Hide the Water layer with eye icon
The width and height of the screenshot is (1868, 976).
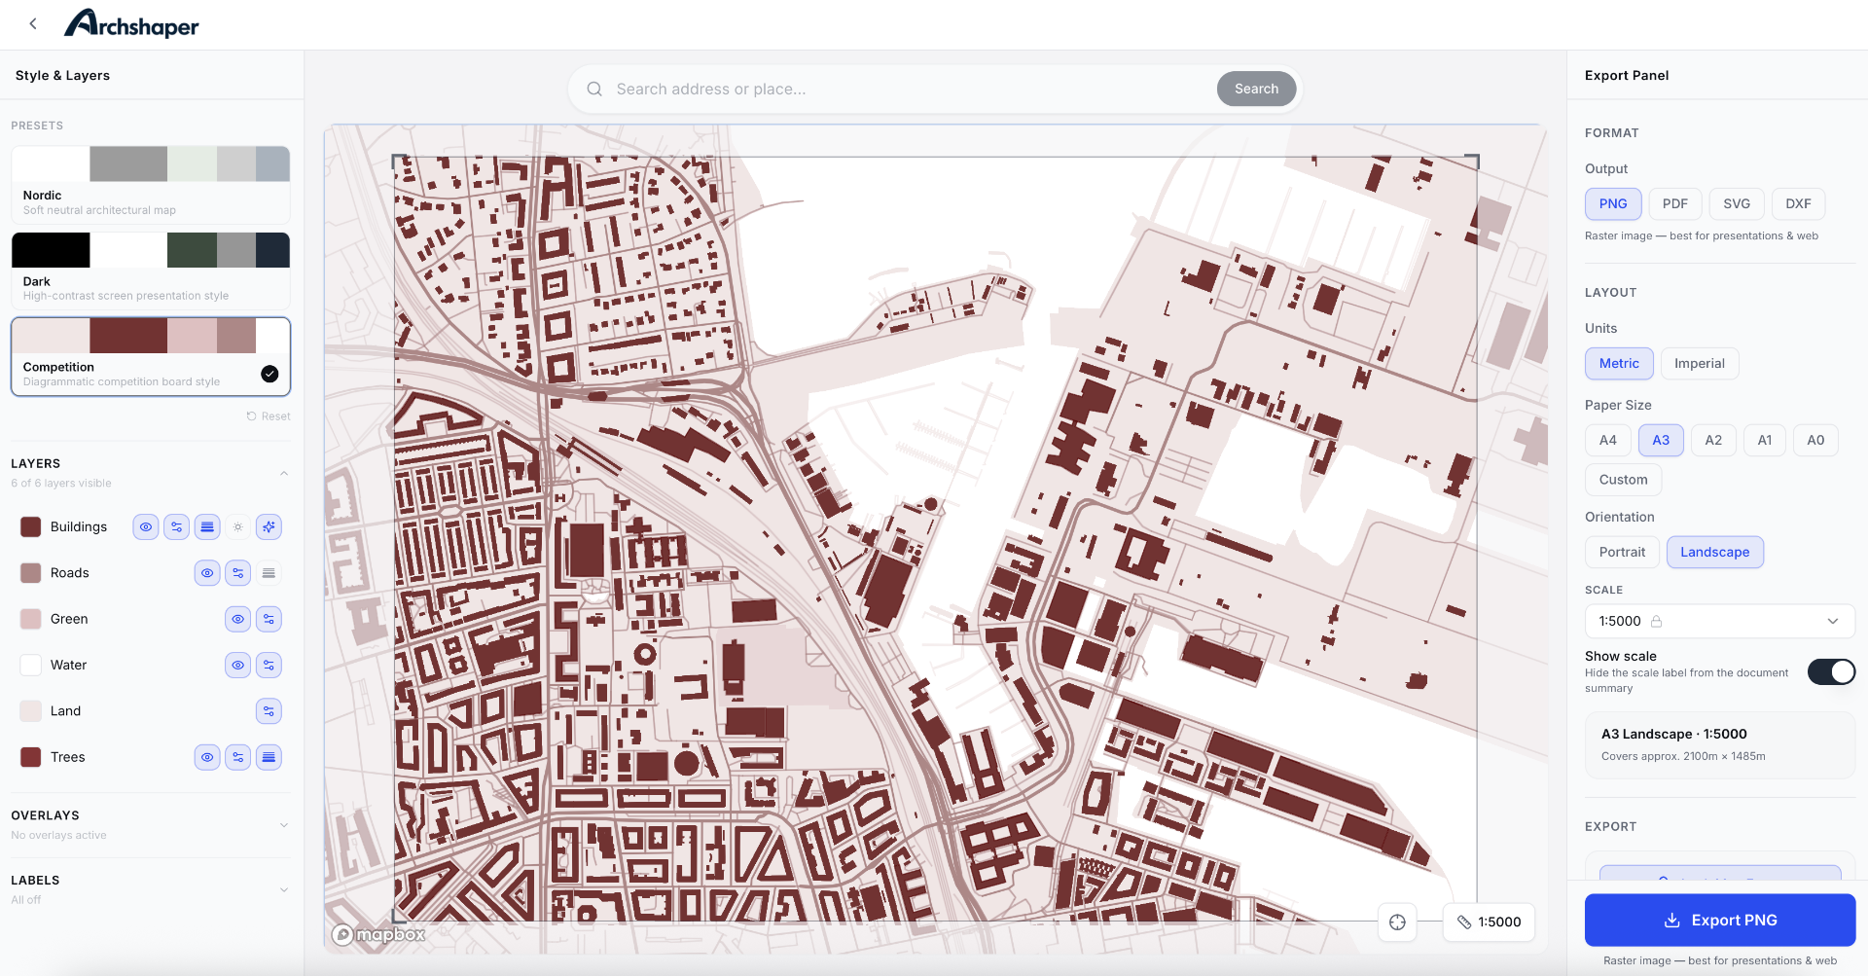tap(237, 666)
